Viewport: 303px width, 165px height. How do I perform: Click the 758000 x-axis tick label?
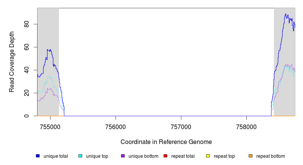247,127
